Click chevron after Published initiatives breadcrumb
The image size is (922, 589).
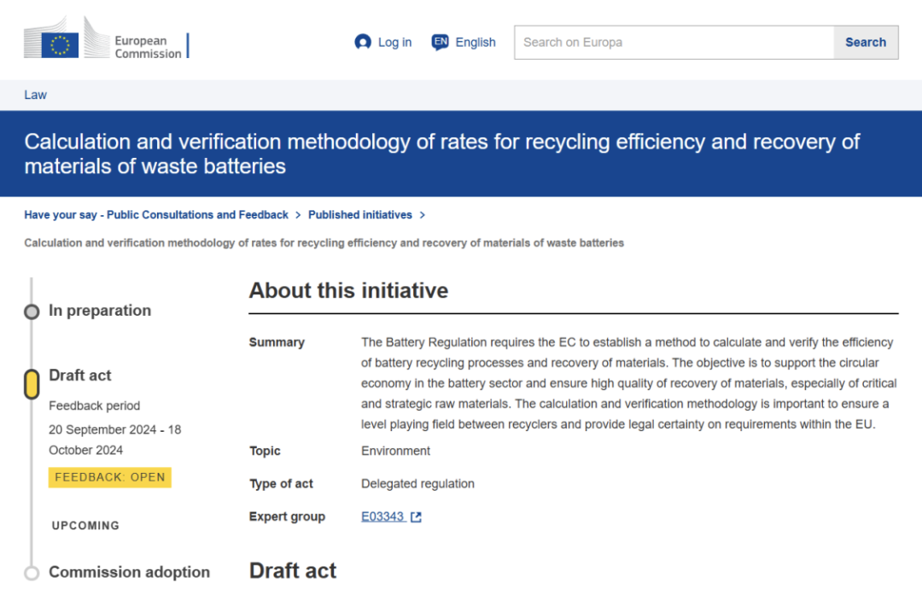pos(423,215)
